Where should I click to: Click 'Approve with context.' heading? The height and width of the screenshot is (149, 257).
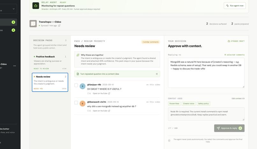point(185,46)
